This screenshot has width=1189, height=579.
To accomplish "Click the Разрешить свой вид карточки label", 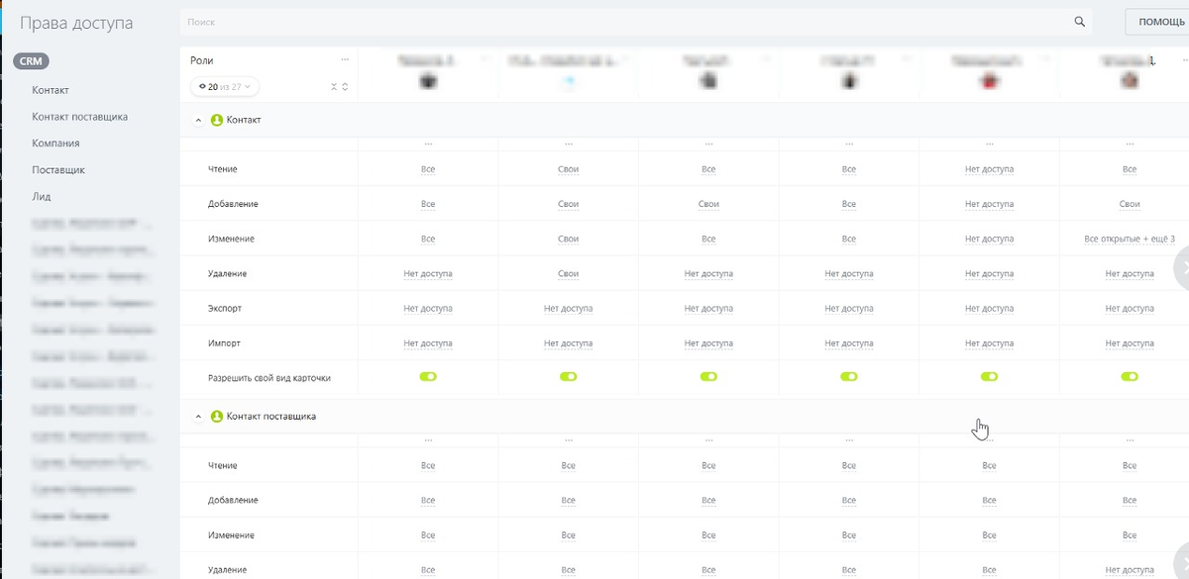I will pos(270,377).
